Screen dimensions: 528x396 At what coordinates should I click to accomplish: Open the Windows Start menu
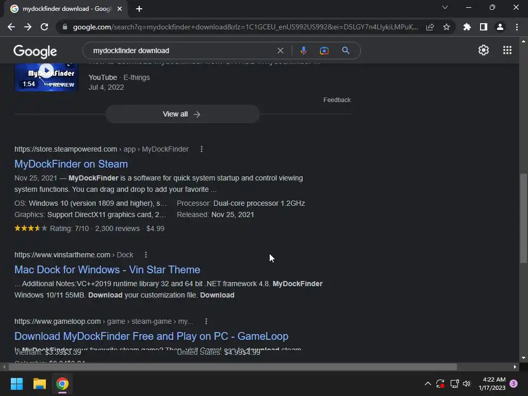(17, 384)
